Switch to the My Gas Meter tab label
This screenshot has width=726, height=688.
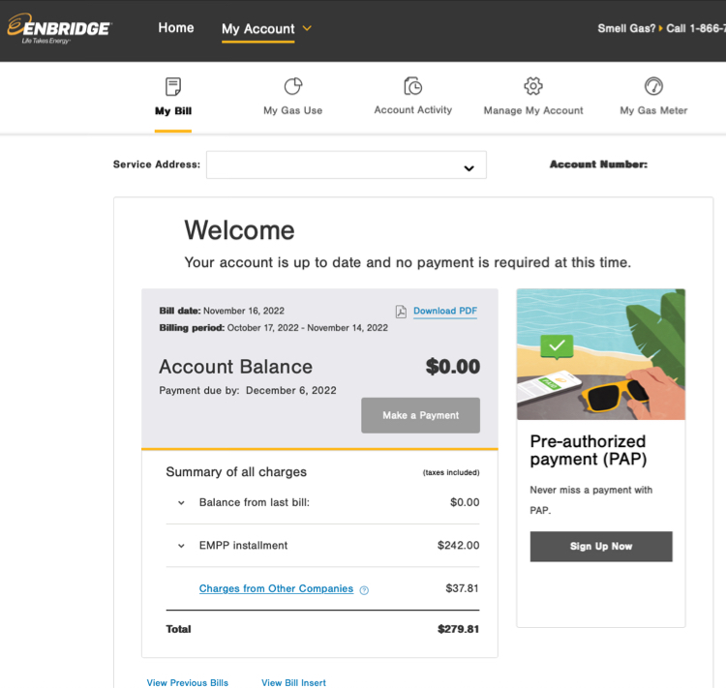(653, 110)
